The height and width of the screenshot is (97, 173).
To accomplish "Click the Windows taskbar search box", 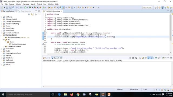I will coord(28,95).
